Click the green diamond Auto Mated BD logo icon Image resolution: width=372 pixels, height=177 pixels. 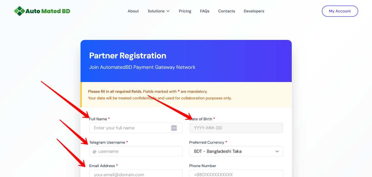[19, 11]
